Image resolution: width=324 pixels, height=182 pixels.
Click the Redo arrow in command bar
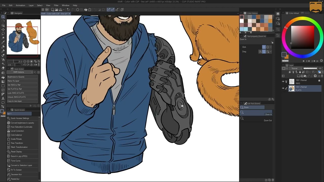[72, 10]
